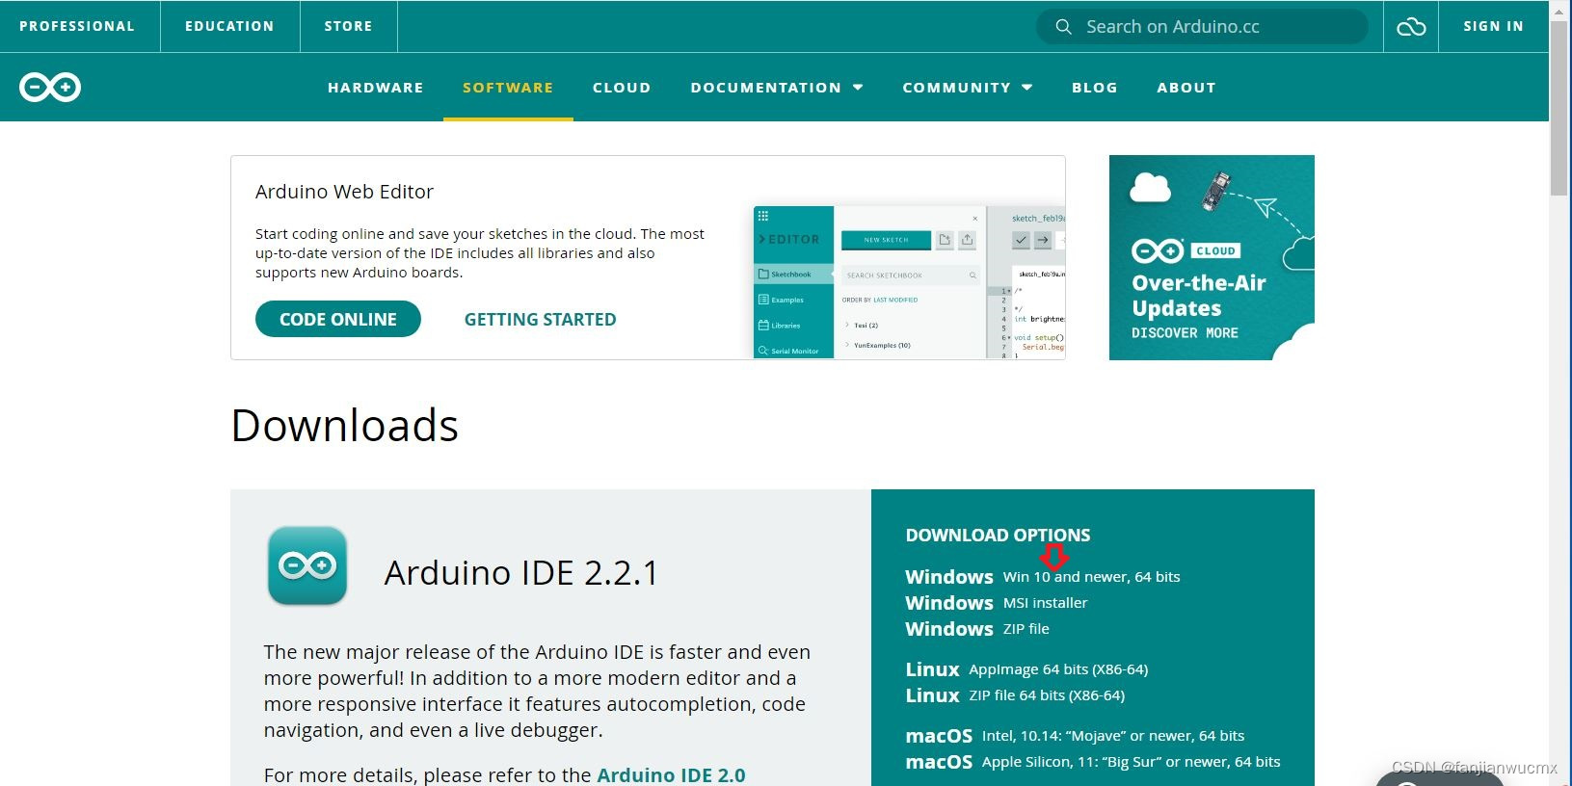The height and width of the screenshot is (786, 1572).
Task: Navigate to the Cloud page
Action: coord(622,88)
